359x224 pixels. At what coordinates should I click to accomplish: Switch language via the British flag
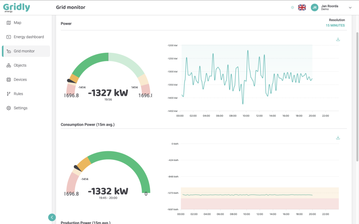tap(302, 7)
